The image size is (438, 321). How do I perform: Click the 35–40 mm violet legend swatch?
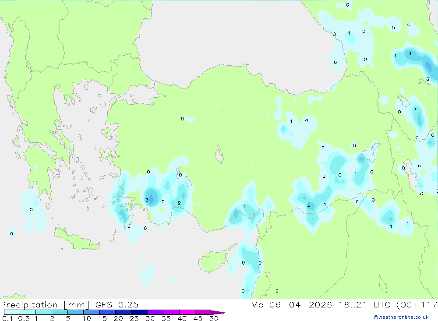point(171,312)
